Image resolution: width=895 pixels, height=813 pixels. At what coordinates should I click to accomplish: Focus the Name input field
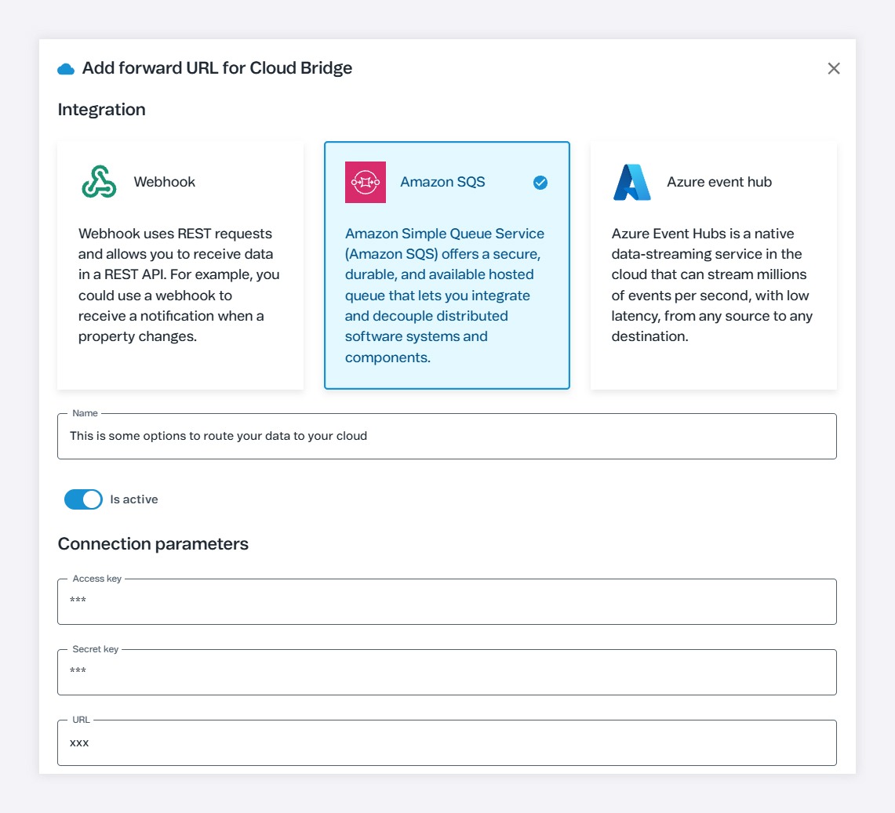click(446, 436)
